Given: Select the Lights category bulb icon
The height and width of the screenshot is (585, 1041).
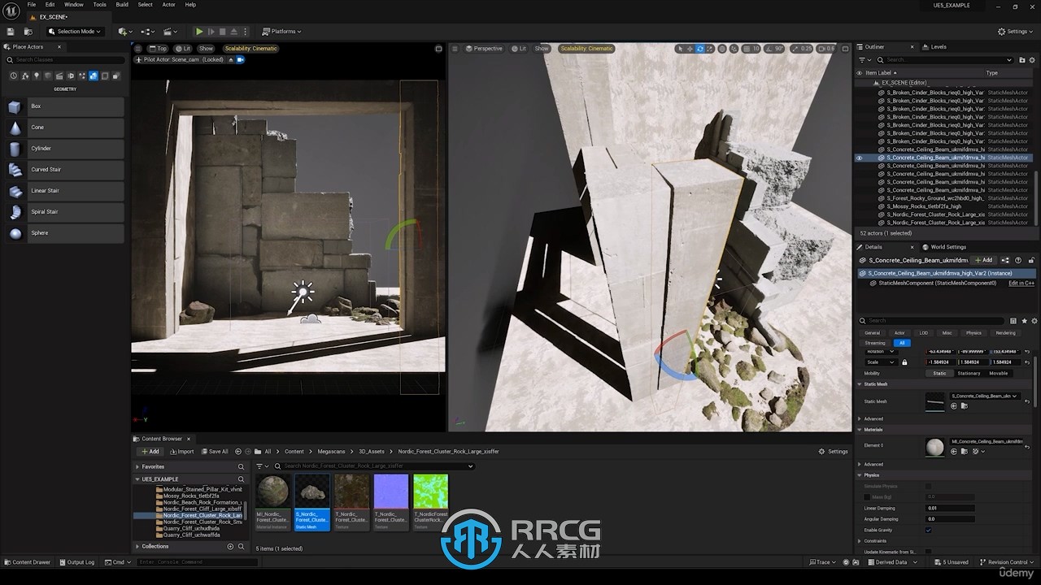Looking at the screenshot, I should click(x=37, y=76).
